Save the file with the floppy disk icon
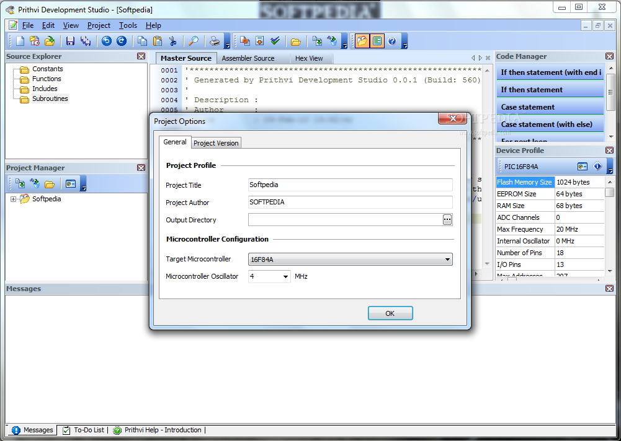This screenshot has height=441, width=621. coord(71,41)
